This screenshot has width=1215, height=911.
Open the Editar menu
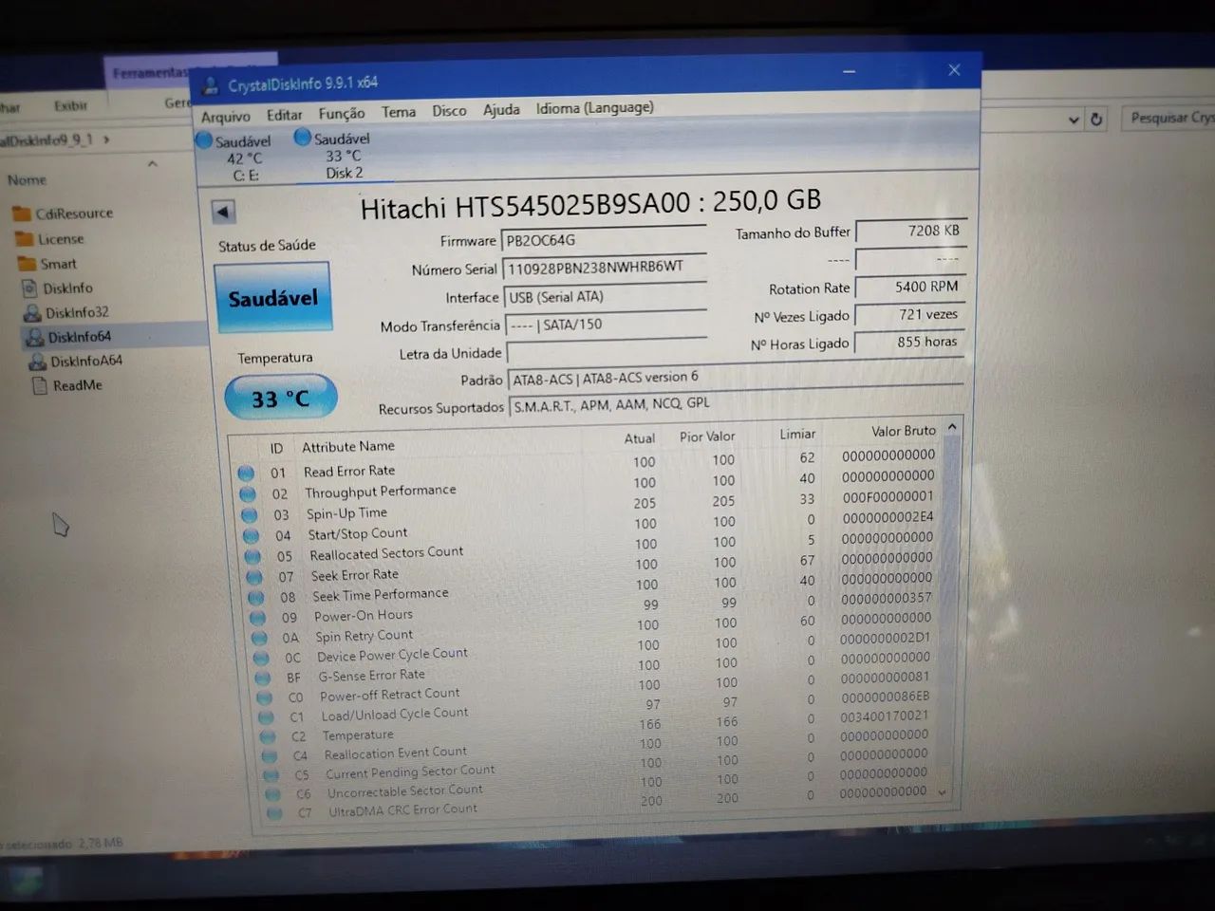coord(284,114)
